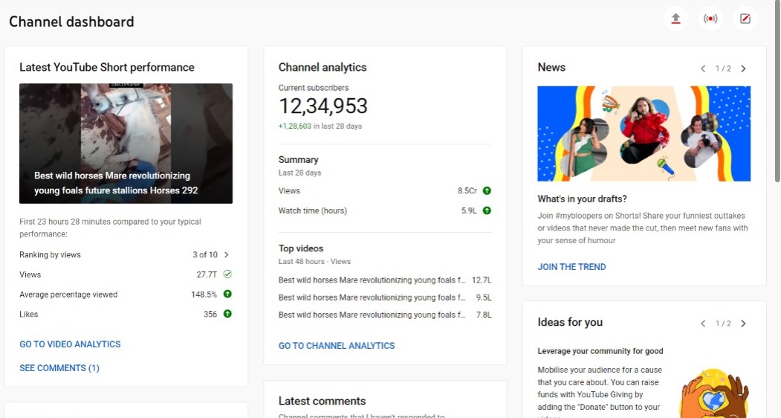Click the 148.5% average percentage value
Screen dimensions: 781x418
point(204,295)
